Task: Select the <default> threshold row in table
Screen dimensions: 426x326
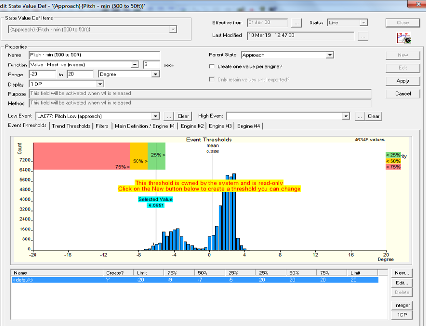Action: (x=58, y=280)
